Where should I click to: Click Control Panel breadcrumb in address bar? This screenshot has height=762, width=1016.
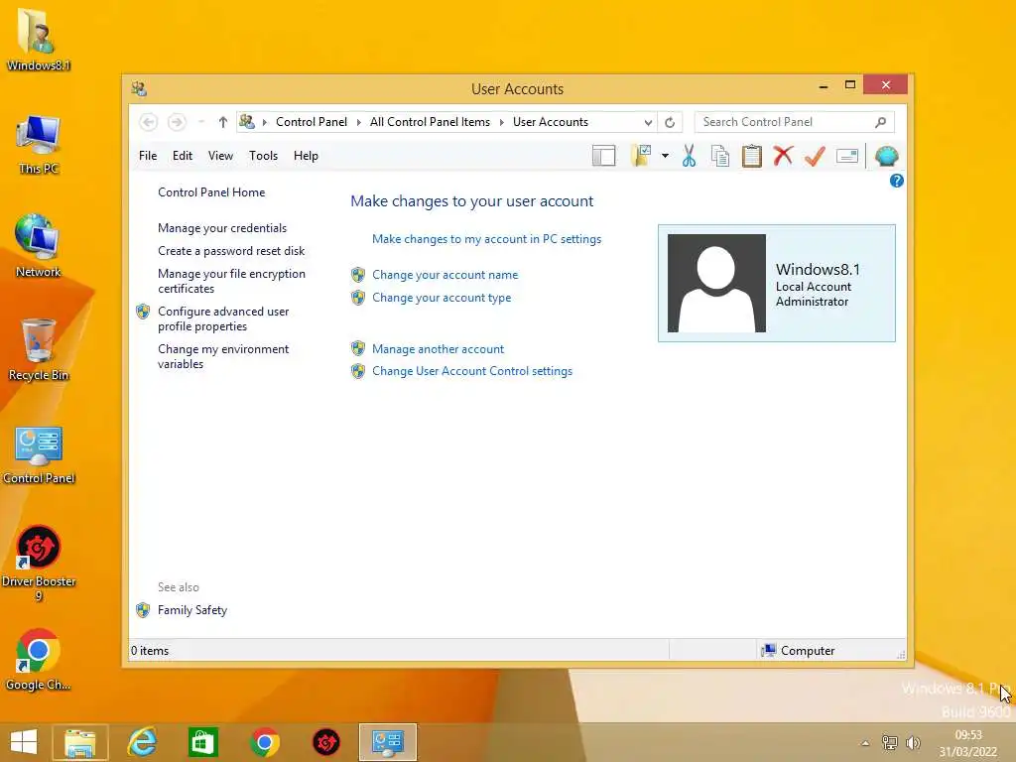coord(311,122)
